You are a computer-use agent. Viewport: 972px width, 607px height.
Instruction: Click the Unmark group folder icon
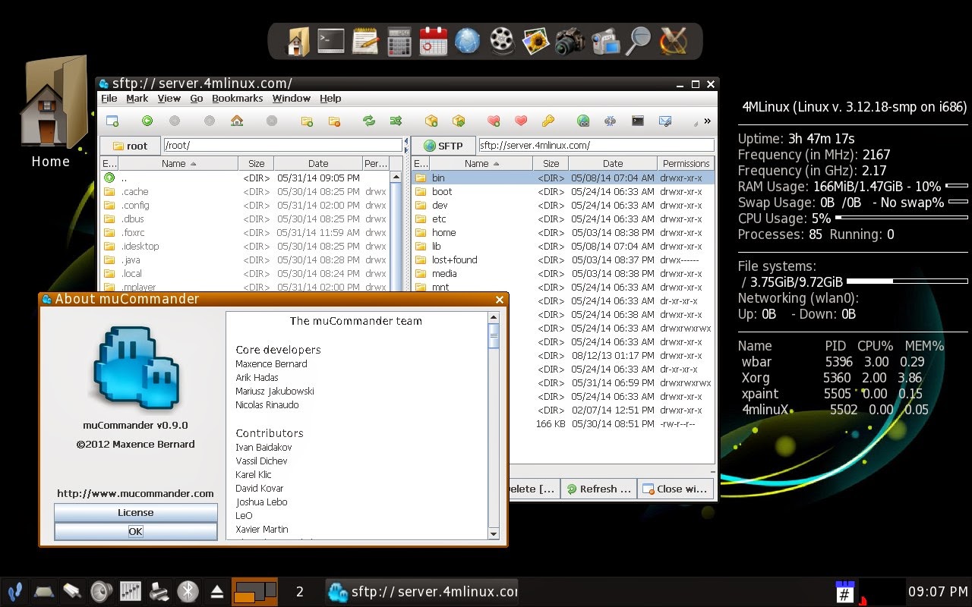point(334,121)
